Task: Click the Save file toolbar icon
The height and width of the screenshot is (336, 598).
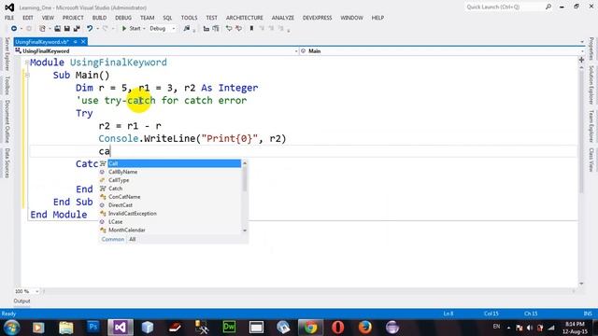Action: (66, 29)
